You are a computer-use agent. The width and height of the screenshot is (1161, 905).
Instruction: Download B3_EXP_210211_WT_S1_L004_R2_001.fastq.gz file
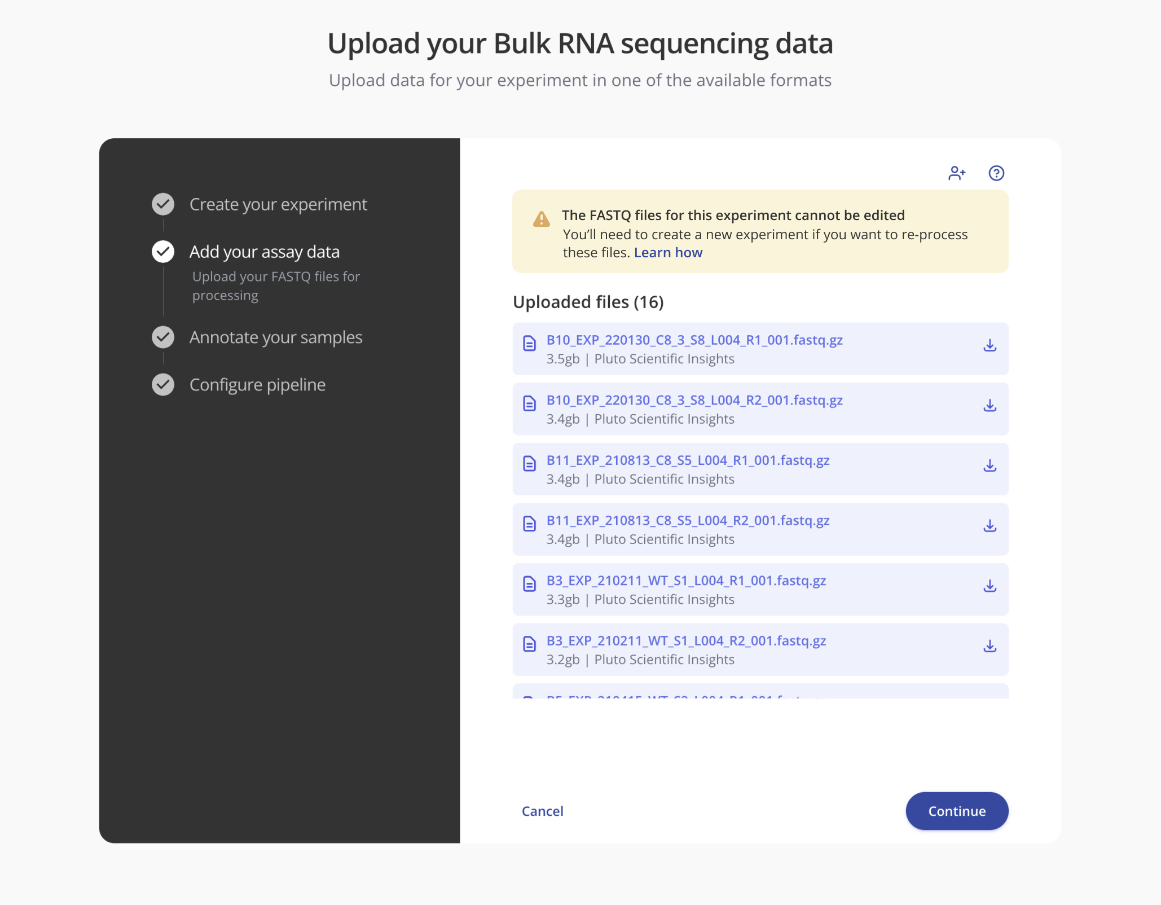[x=990, y=647]
